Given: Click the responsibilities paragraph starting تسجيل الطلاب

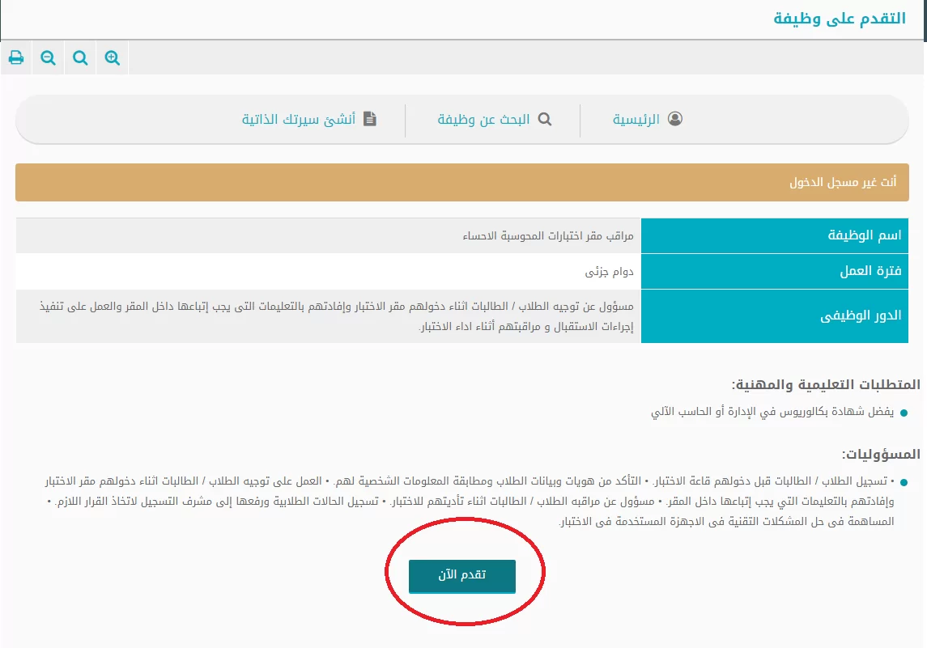Looking at the screenshot, I should click(470, 501).
